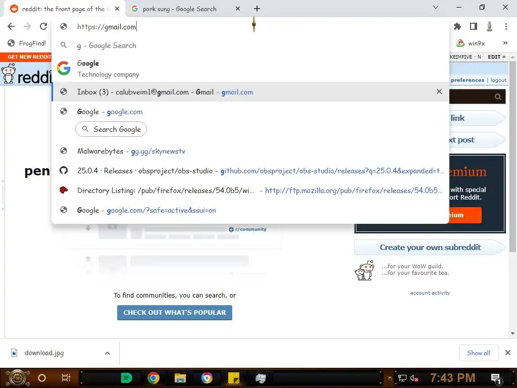
Task: Open the Extensions puzzle icon
Action: tap(457, 26)
